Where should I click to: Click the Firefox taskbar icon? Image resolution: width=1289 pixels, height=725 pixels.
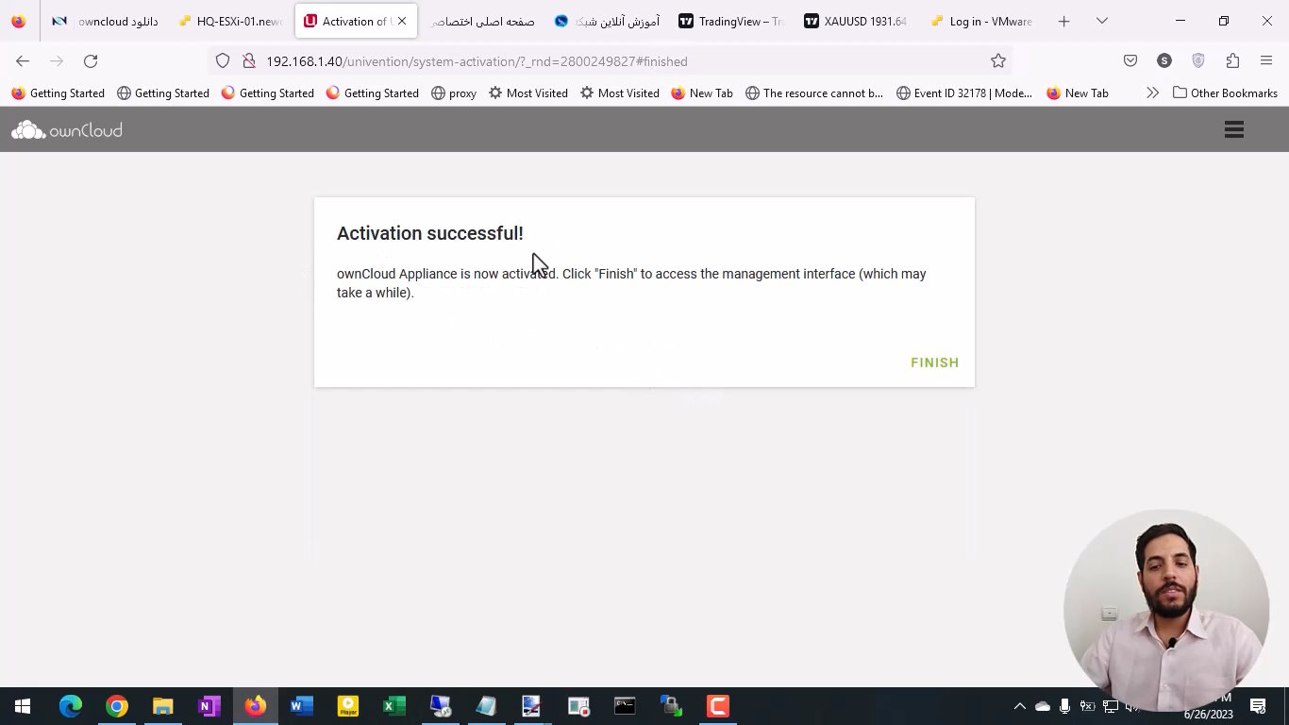click(x=256, y=706)
